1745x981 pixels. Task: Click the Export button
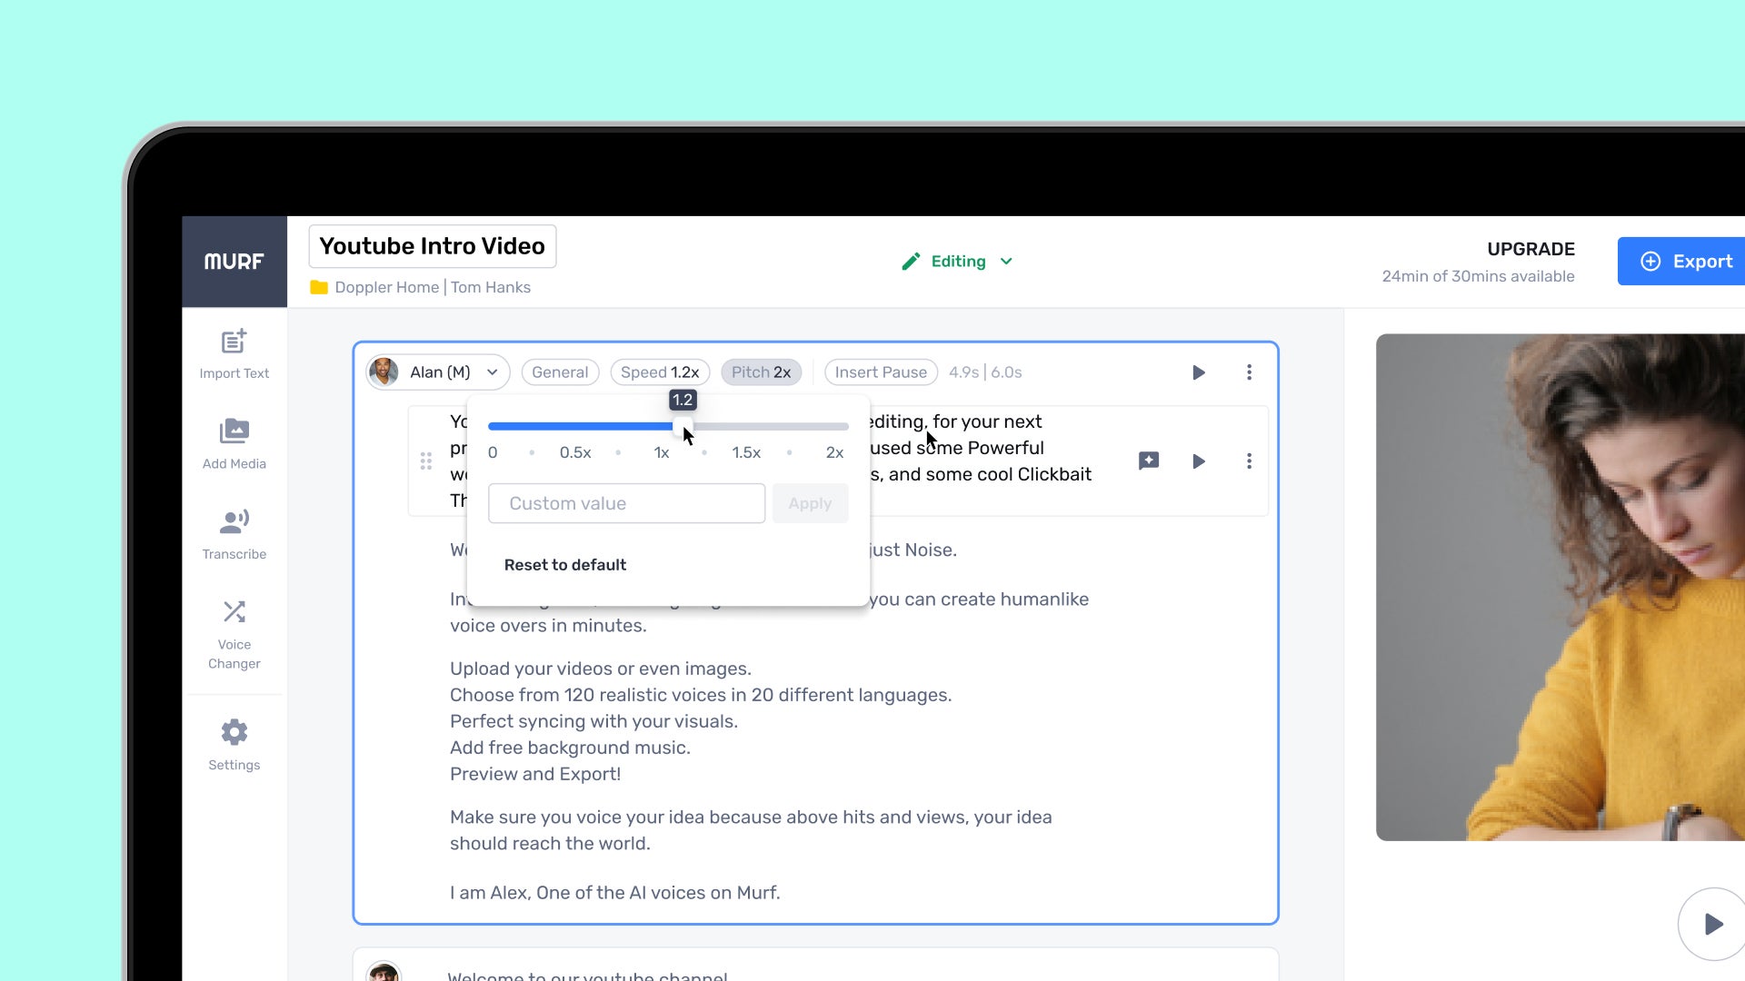click(1690, 261)
